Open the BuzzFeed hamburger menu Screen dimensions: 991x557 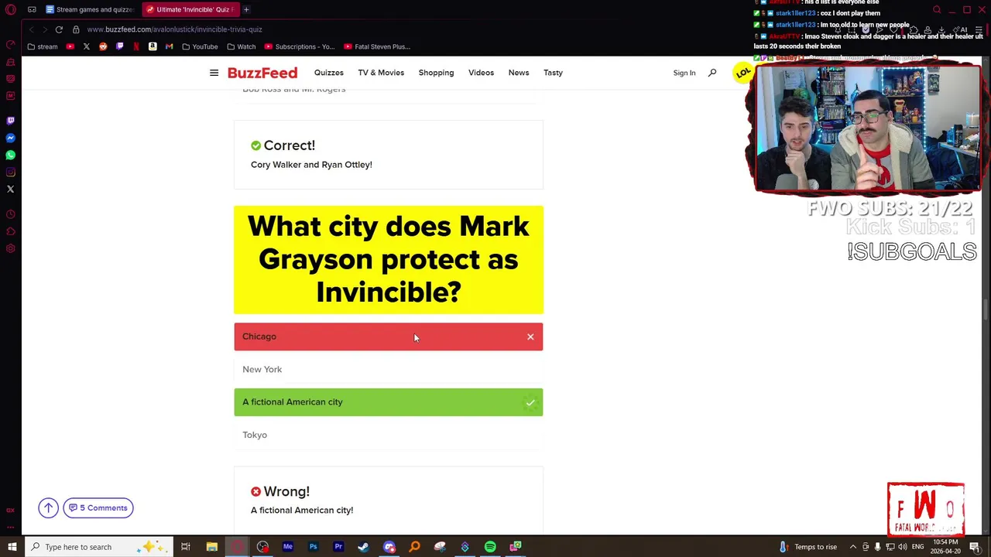[x=214, y=73]
